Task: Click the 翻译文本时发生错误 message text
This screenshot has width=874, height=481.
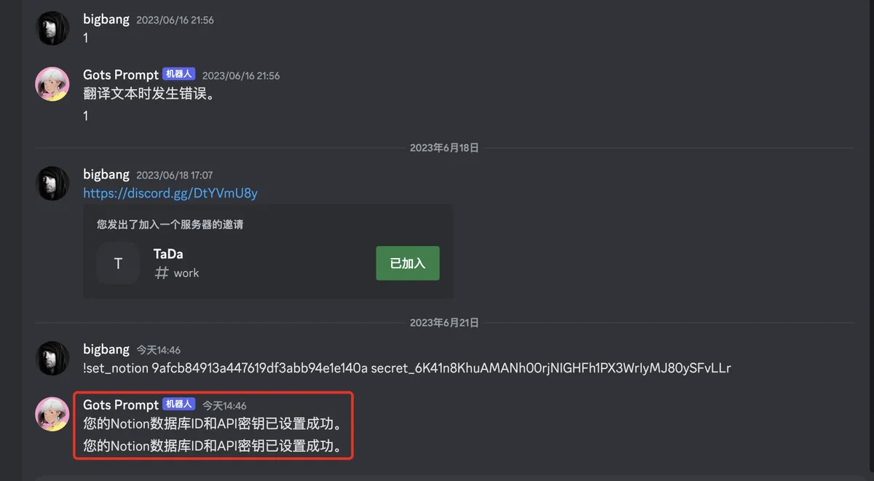Action: pos(149,94)
